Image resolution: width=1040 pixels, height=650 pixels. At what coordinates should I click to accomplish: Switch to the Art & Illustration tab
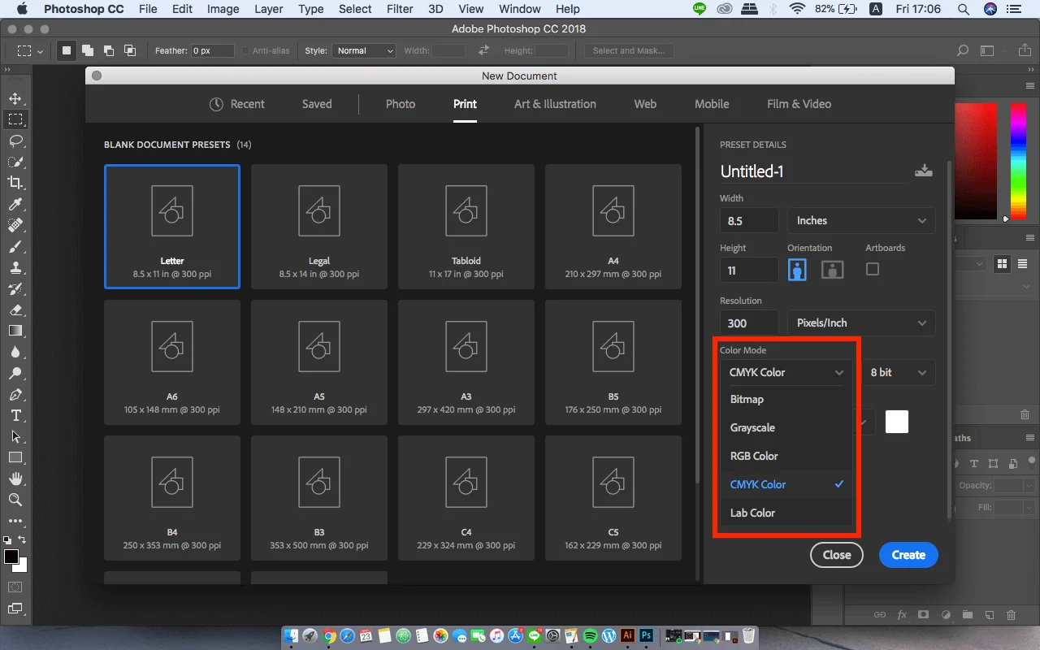[x=555, y=104]
